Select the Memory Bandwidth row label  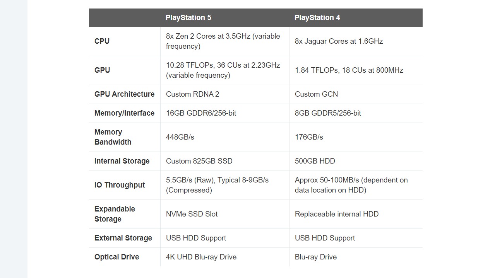pos(113,137)
